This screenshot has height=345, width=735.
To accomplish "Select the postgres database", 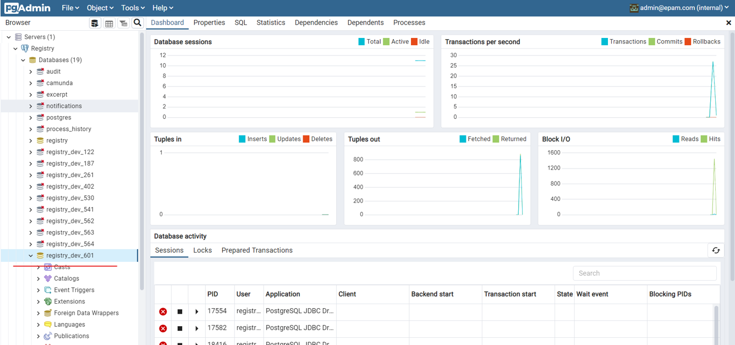I will [x=58, y=118].
